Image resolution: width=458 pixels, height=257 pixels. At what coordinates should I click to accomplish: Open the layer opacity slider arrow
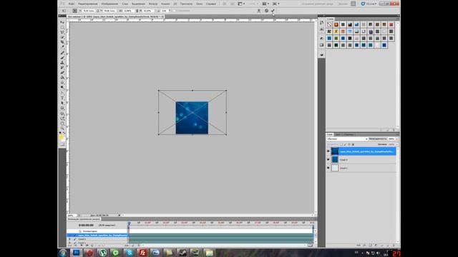click(396, 139)
